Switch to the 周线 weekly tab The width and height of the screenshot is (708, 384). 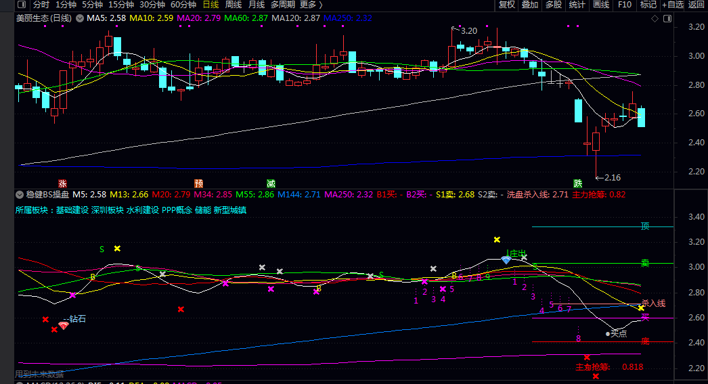click(x=234, y=5)
